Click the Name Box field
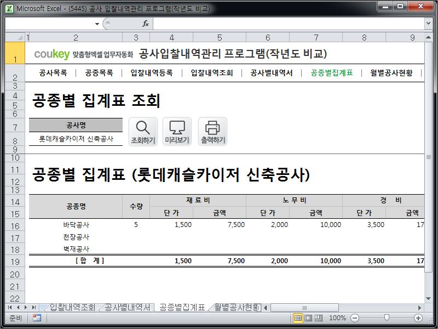The width and height of the screenshot is (438, 329). (x=49, y=24)
